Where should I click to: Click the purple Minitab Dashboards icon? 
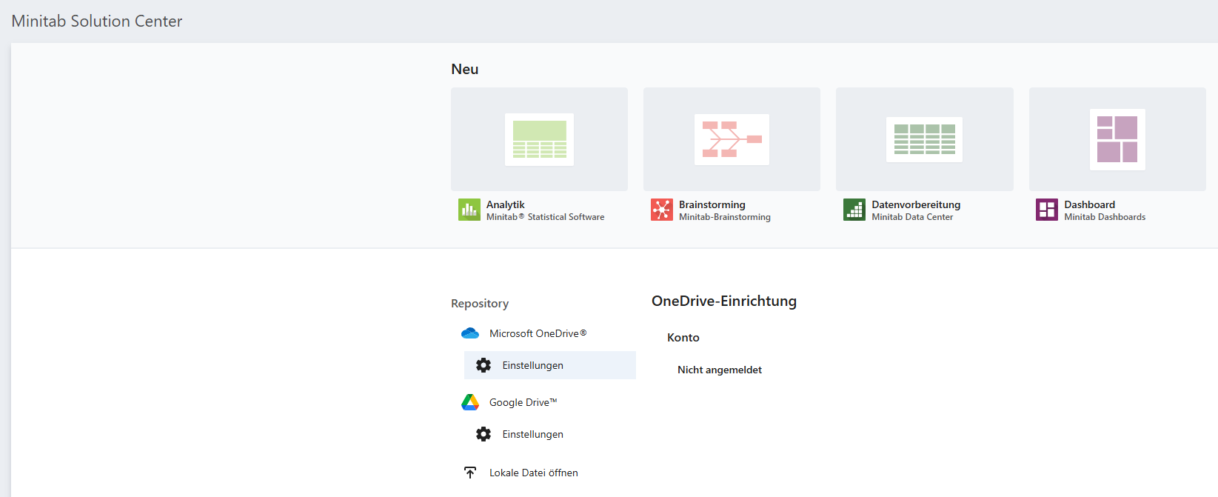pyautogui.click(x=1047, y=210)
